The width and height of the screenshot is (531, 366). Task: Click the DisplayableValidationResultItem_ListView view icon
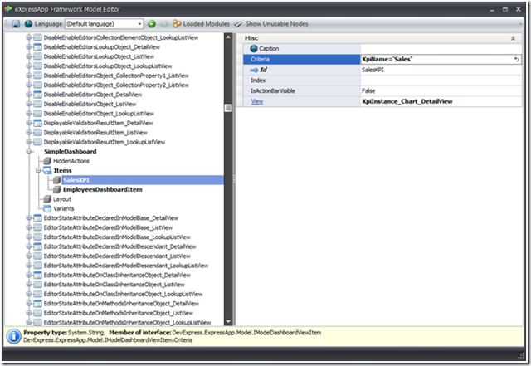(x=38, y=133)
